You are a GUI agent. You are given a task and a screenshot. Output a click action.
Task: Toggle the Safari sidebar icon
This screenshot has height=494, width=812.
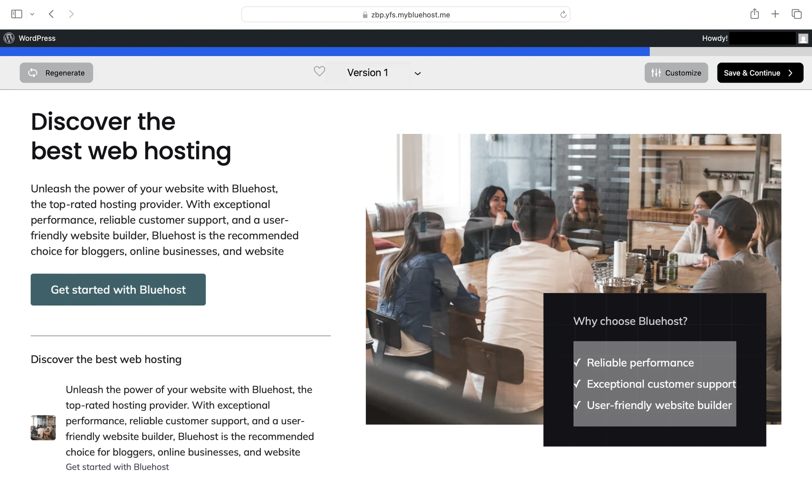click(17, 14)
